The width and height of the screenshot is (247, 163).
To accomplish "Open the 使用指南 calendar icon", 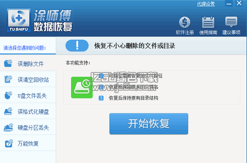I will pos(208,22).
